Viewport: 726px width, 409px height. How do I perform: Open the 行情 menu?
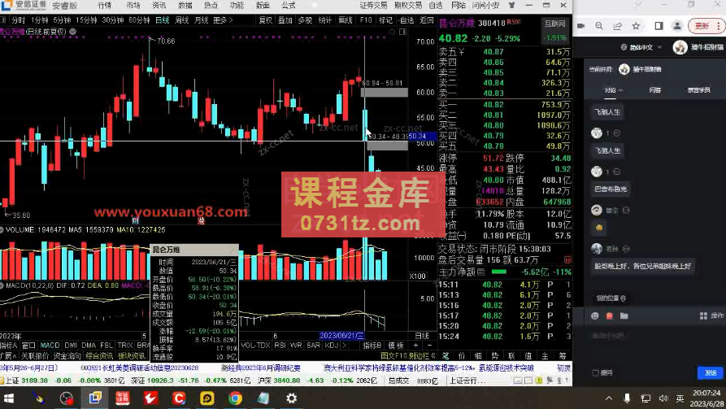tap(105, 5)
